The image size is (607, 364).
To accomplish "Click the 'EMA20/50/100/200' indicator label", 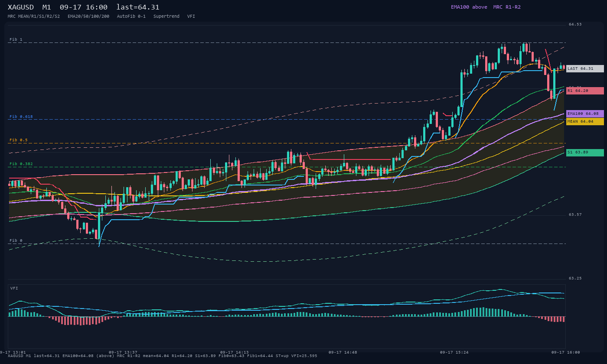I will (x=88, y=16).
